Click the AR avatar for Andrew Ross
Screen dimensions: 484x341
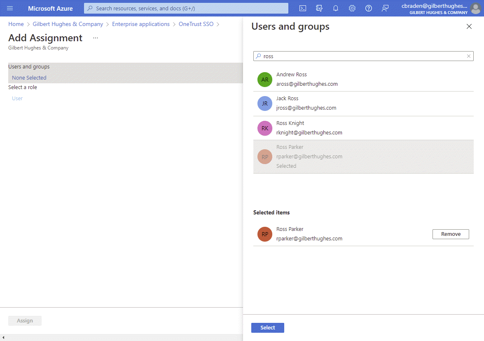(265, 80)
